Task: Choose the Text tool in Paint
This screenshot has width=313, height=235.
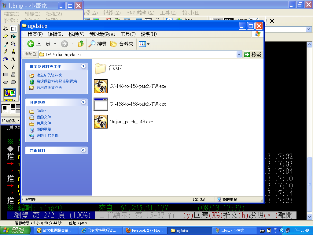Action: click(13, 59)
